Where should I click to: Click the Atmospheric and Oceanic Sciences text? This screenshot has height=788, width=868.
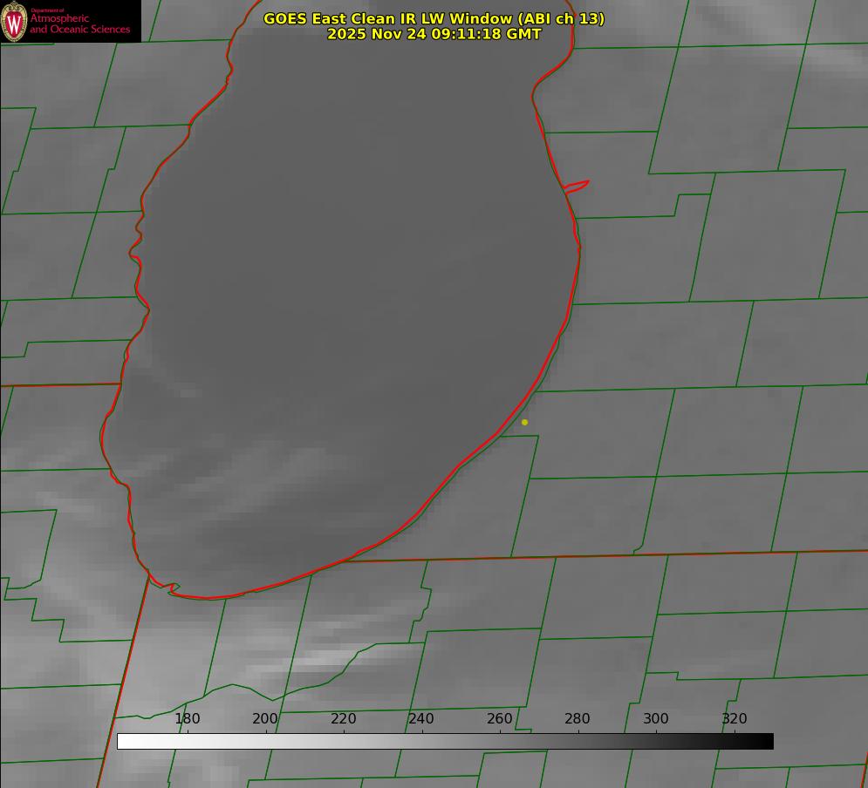coord(79,23)
